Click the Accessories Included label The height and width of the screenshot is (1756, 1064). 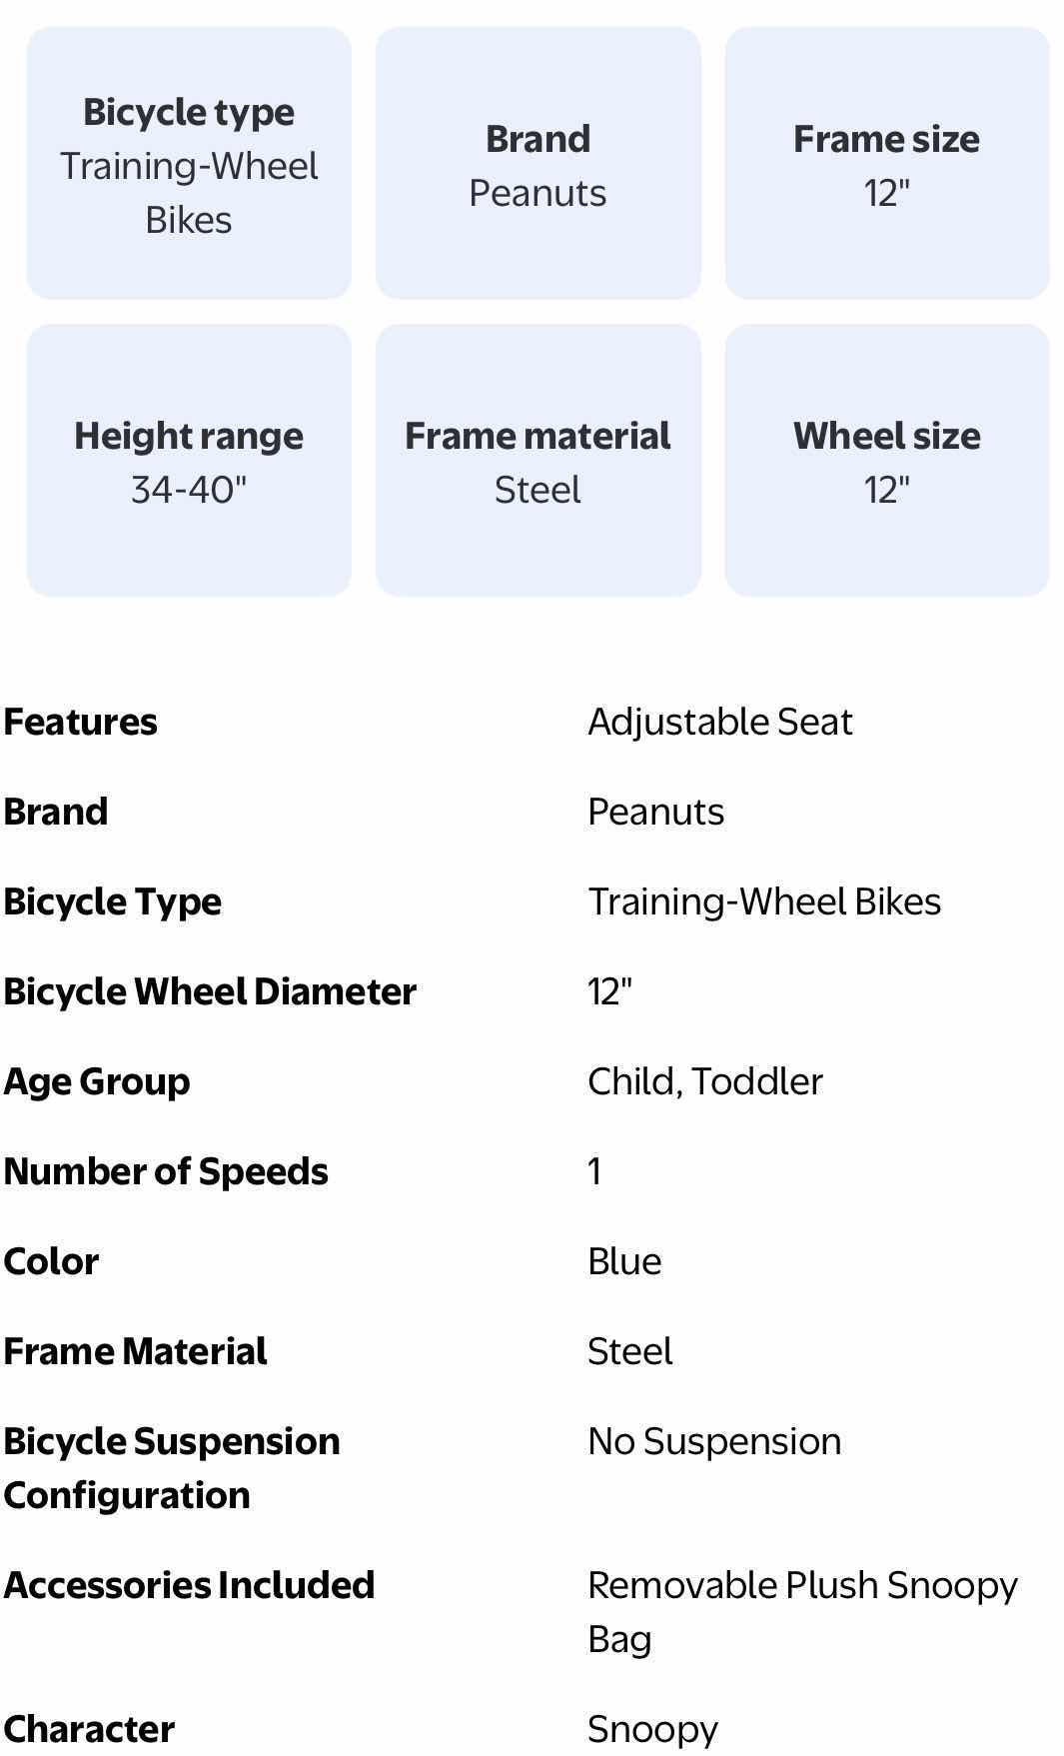coord(189,1585)
